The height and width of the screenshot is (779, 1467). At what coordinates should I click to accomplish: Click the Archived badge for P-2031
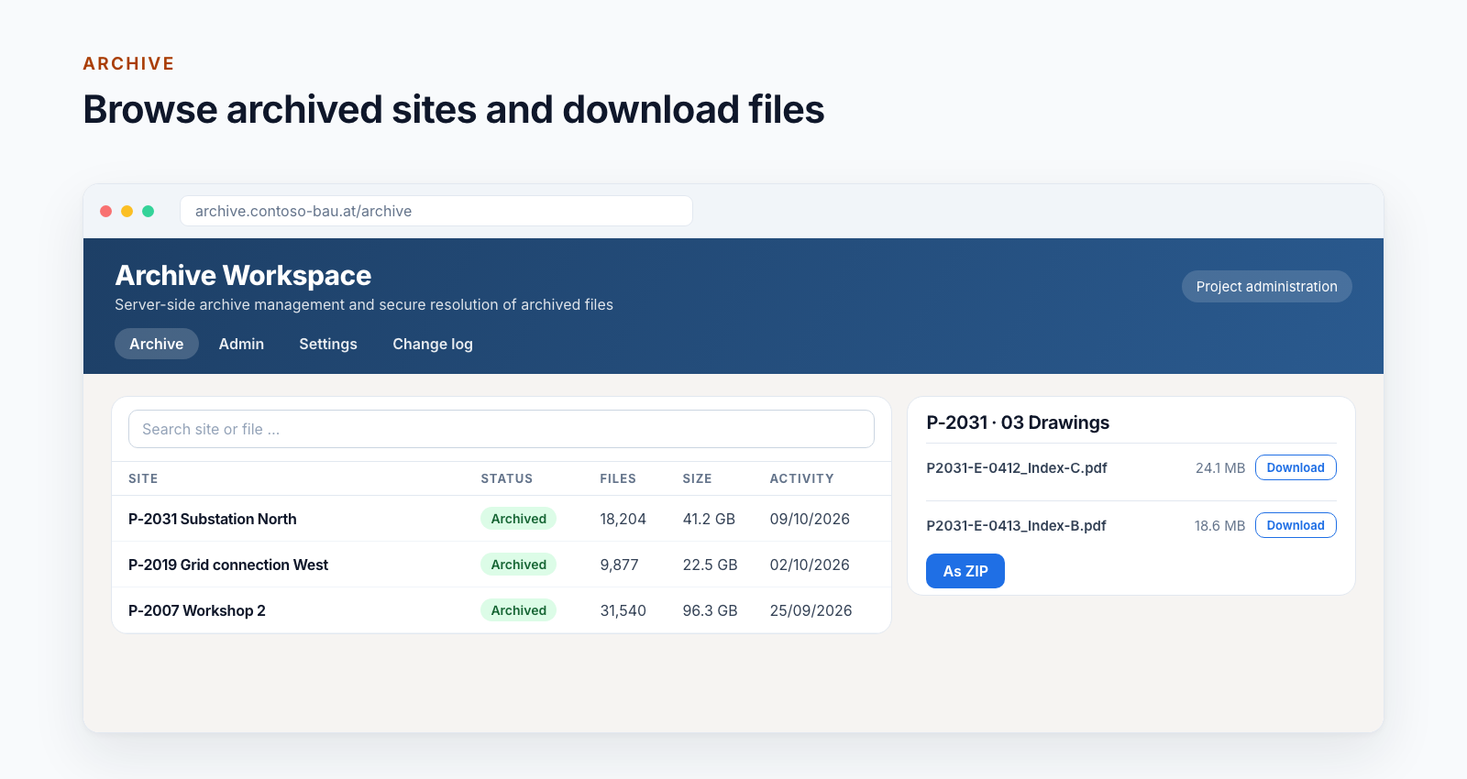[x=518, y=519]
